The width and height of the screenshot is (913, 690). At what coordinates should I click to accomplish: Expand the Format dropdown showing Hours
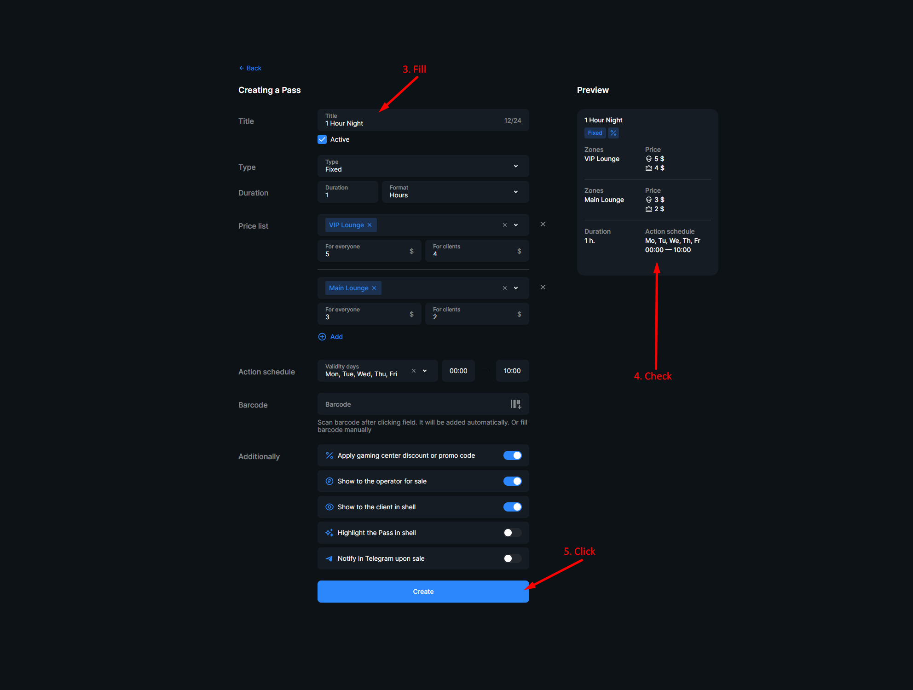point(515,191)
